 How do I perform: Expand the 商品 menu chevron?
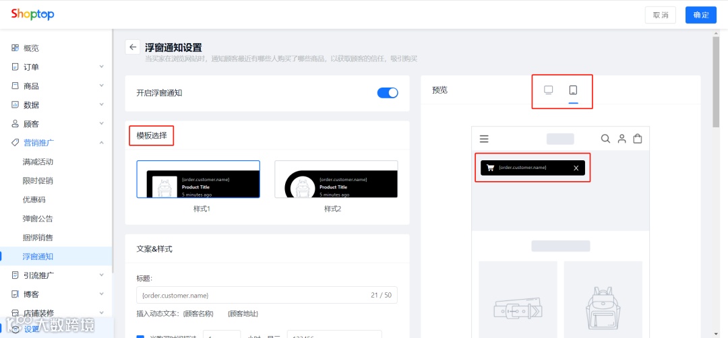click(x=102, y=86)
